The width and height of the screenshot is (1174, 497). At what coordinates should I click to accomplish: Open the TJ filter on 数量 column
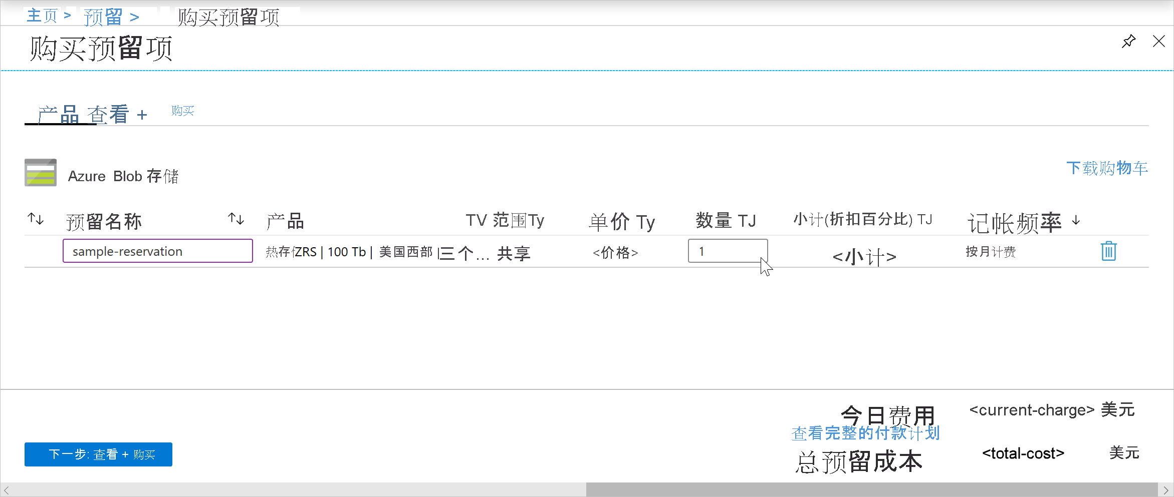pyautogui.click(x=747, y=220)
